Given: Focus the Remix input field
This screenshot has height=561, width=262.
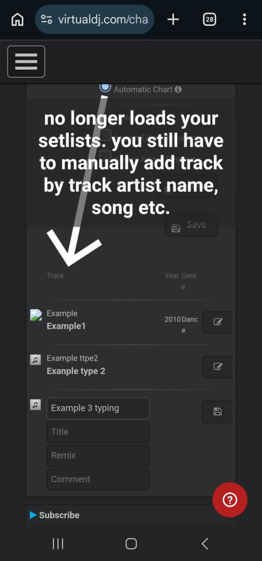Looking at the screenshot, I should 98,456.
